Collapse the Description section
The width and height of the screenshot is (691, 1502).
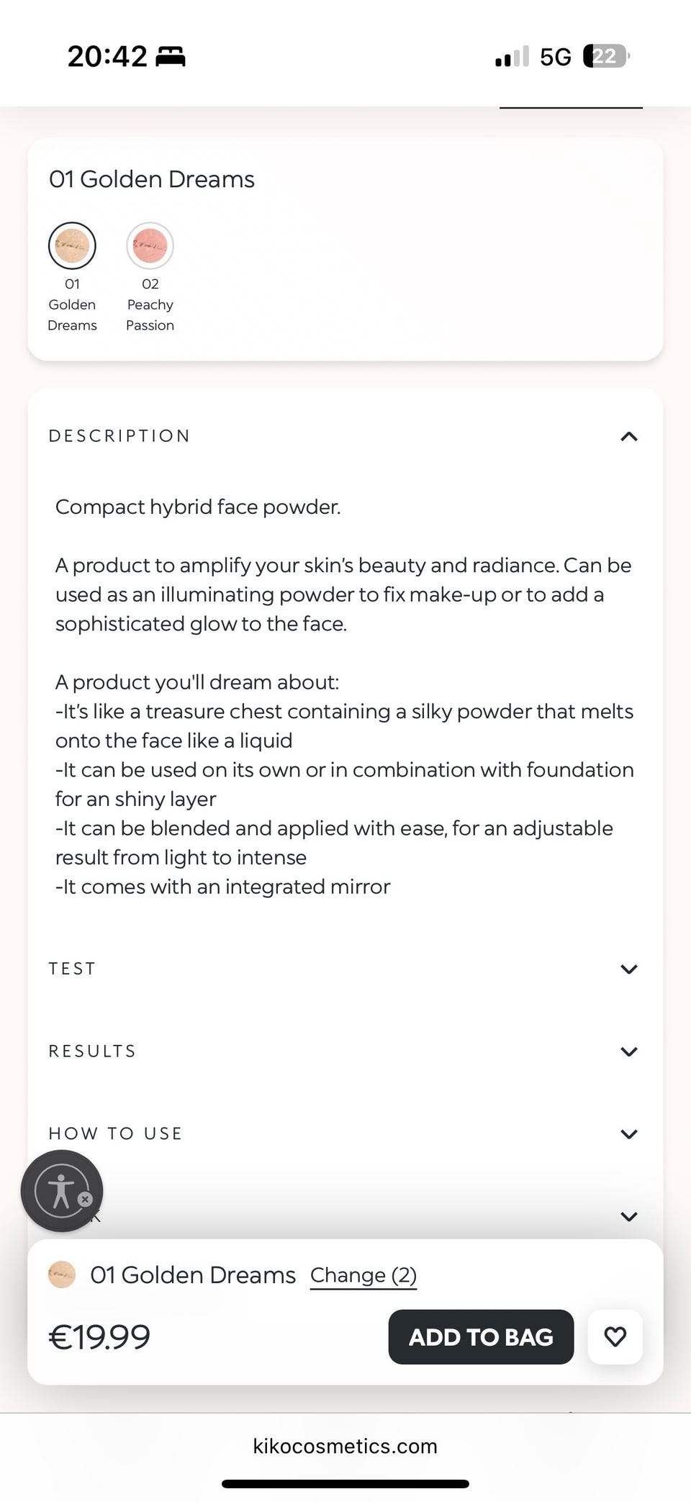[x=628, y=436]
